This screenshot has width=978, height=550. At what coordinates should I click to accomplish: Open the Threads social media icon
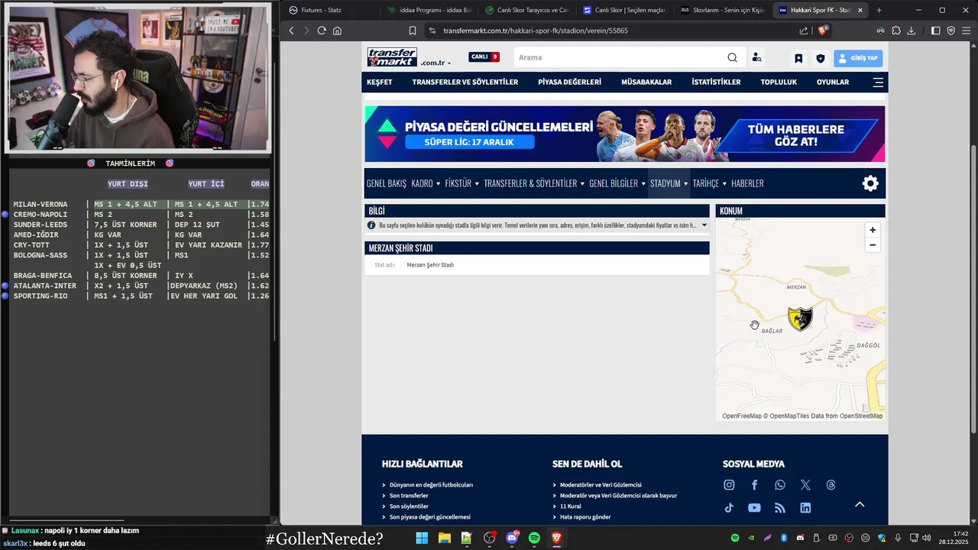(831, 485)
